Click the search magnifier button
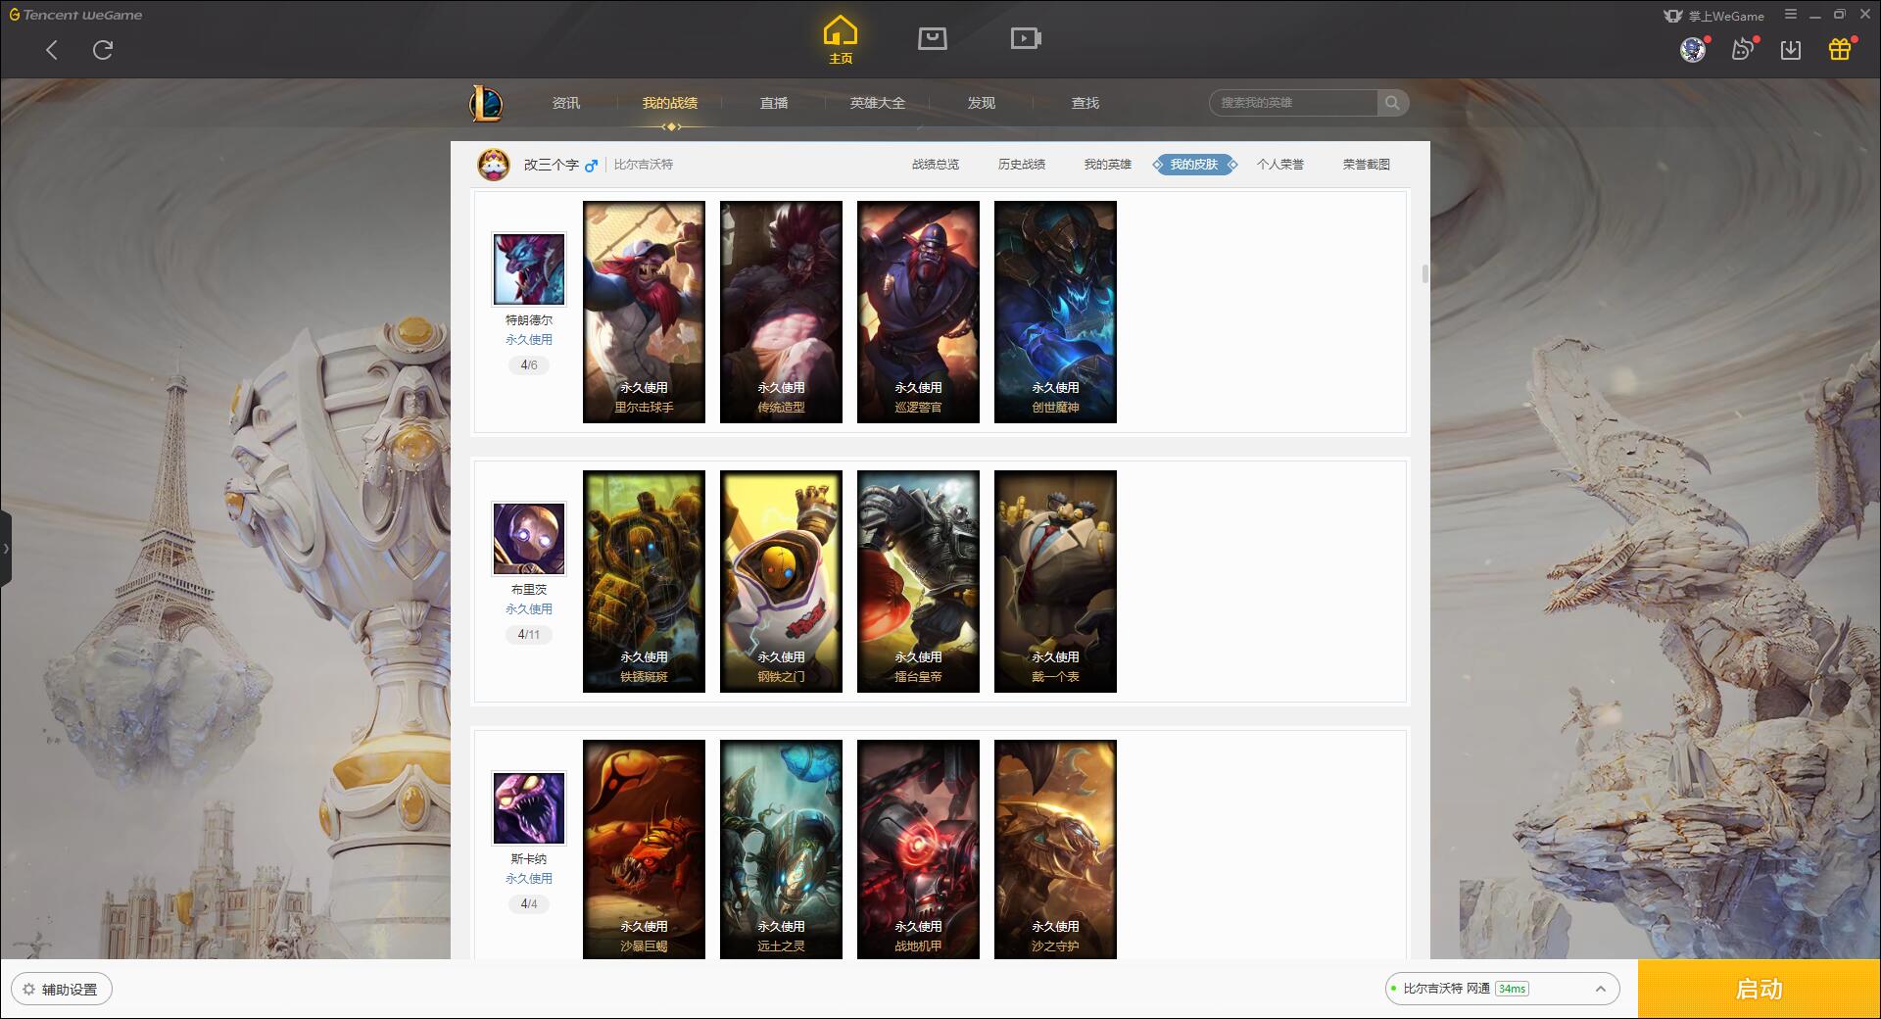The width and height of the screenshot is (1881, 1019). coord(1392,103)
